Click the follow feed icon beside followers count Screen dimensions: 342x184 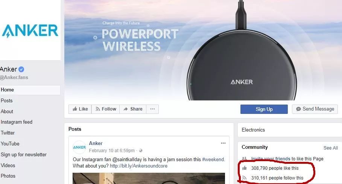[244, 178]
